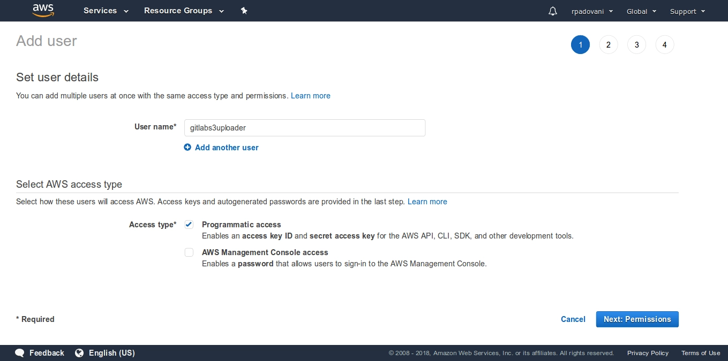Click the Programmatic access label text
The image size is (728, 361).
click(242, 225)
